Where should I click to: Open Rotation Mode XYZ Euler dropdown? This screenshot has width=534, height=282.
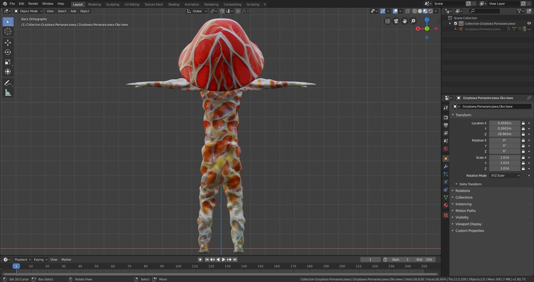pyautogui.click(x=505, y=176)
